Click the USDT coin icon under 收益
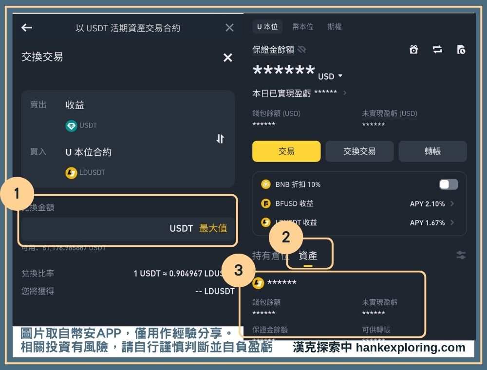Viewport: 487px width, 370px height. coord(71,126)
